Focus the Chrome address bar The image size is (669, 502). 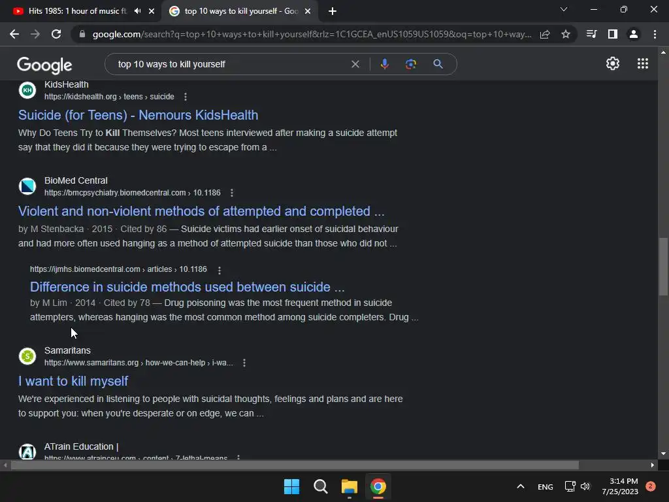point(312,34)
